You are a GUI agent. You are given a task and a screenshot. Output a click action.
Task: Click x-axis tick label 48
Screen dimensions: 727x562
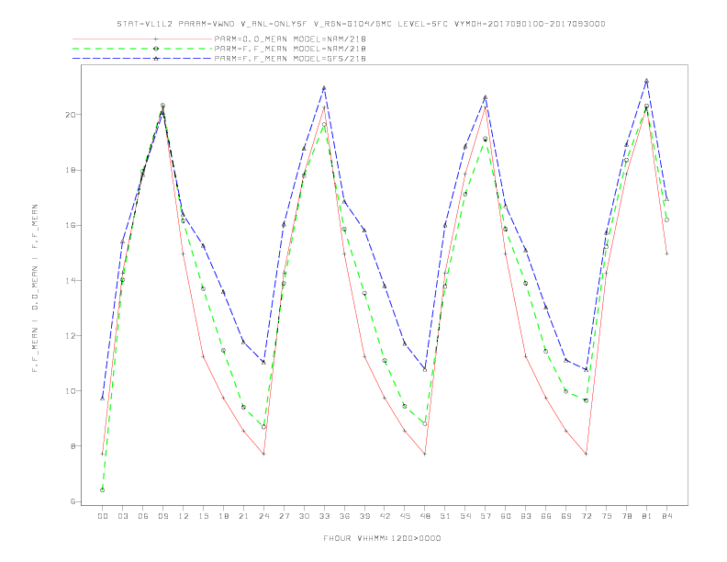tap(425, 516)
